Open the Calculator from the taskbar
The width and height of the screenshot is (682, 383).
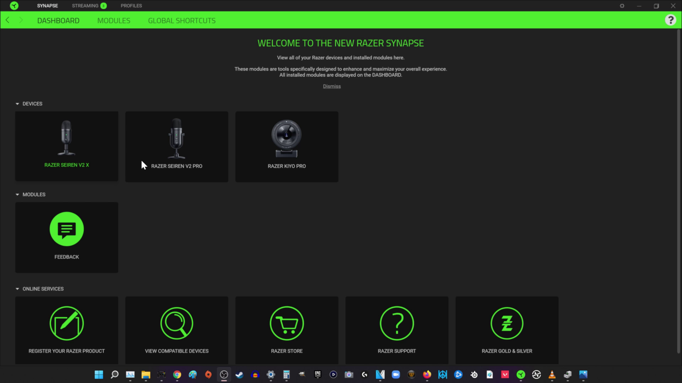[x=286, y=374]
